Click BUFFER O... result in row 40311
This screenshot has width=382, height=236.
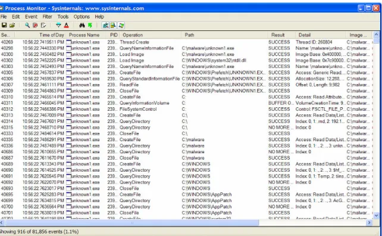tap(281, 103)
